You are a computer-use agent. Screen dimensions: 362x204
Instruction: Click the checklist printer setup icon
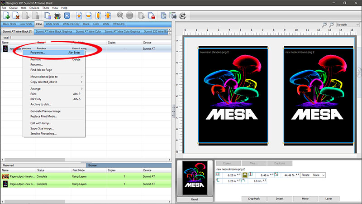(173, 15)
